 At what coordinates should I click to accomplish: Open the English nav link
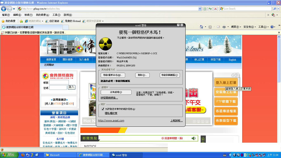(x=232, y=60)
